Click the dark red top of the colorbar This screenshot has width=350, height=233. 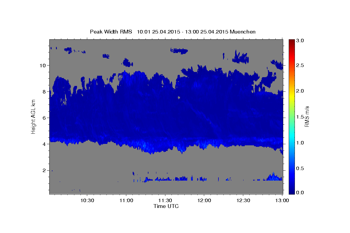coord(291,41)
